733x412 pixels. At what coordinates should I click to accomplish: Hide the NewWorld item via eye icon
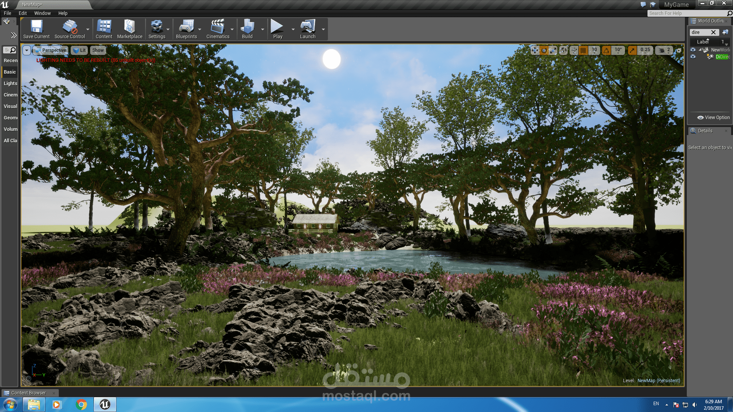tap(693, 50)
